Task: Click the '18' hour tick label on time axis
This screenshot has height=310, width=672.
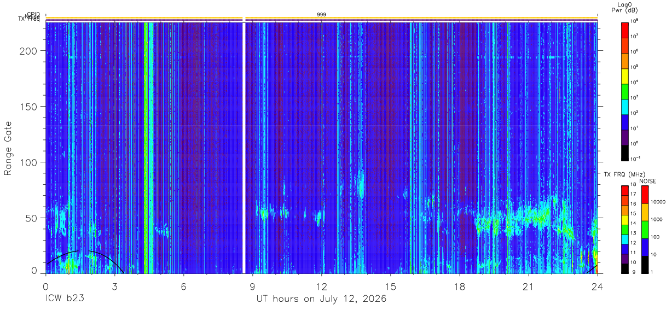Action: [460, 286]
